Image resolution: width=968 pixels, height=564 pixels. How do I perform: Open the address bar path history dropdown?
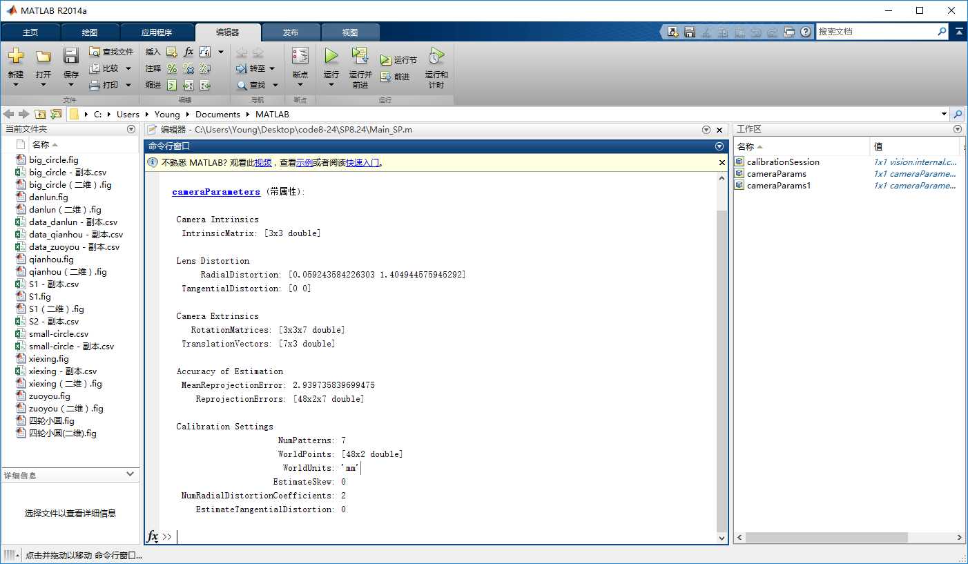[x=944, y=114]
